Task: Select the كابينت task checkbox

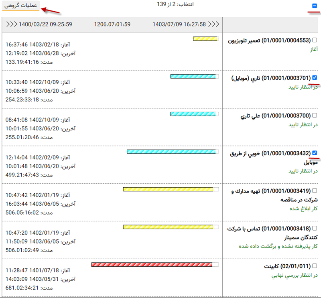Action: 315,266
